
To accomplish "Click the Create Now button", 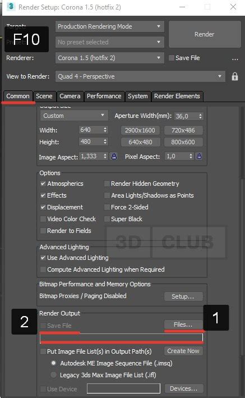I will tap(183, 351).
